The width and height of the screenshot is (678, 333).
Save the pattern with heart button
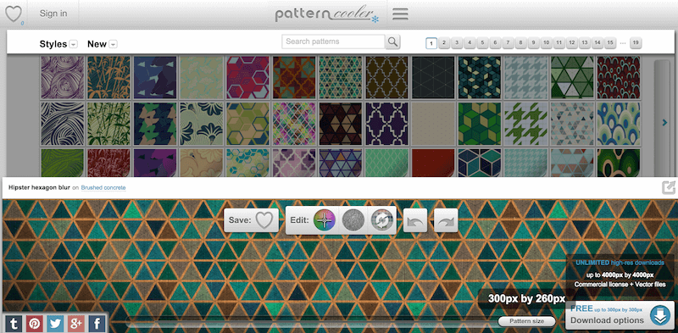[264, 220]
